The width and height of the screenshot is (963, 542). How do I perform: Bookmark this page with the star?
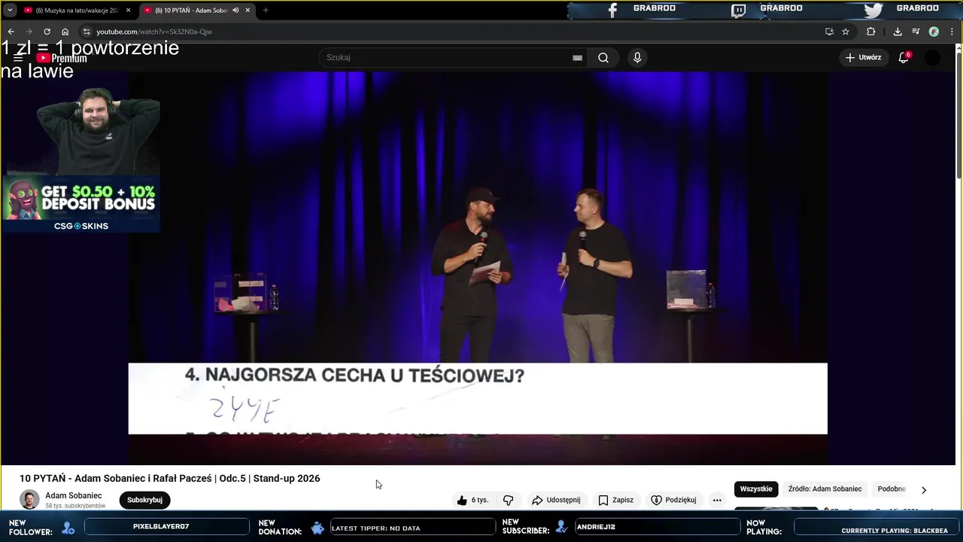pos(846,32)
